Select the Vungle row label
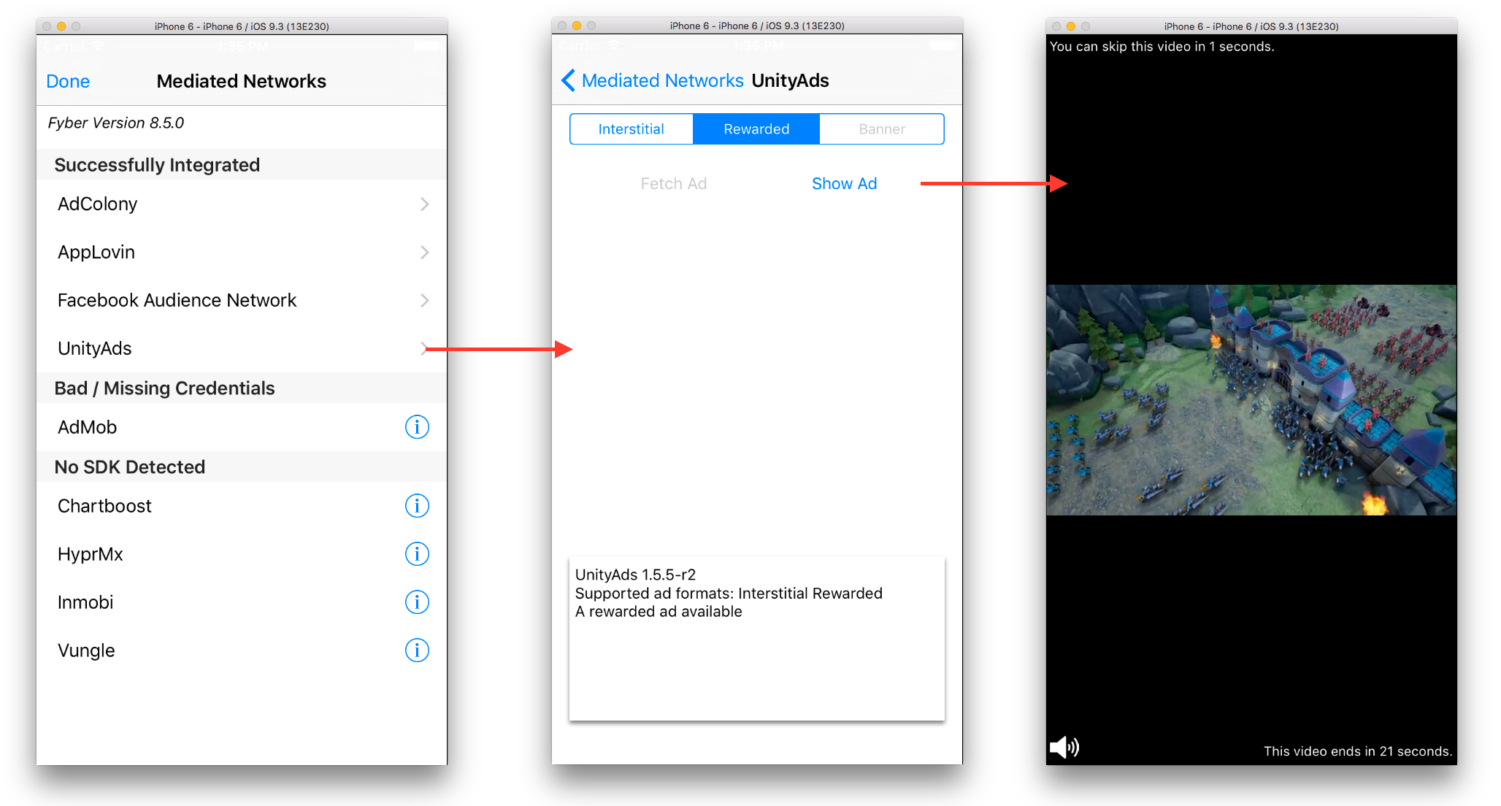This screenshot has height=806, width=1501. coord(86,650)
